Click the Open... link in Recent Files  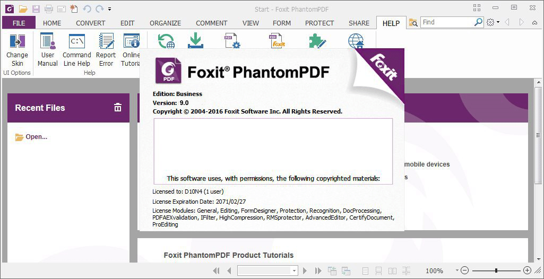31,137
